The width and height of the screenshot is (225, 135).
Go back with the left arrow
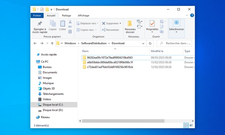click(x=35, y=43)
